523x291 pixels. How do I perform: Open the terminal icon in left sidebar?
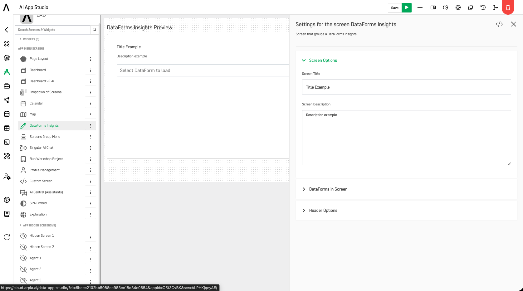point(7,142)
